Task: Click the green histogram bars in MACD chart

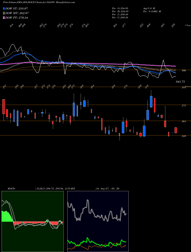Action: pyautogui.click(x=7, y=216)
